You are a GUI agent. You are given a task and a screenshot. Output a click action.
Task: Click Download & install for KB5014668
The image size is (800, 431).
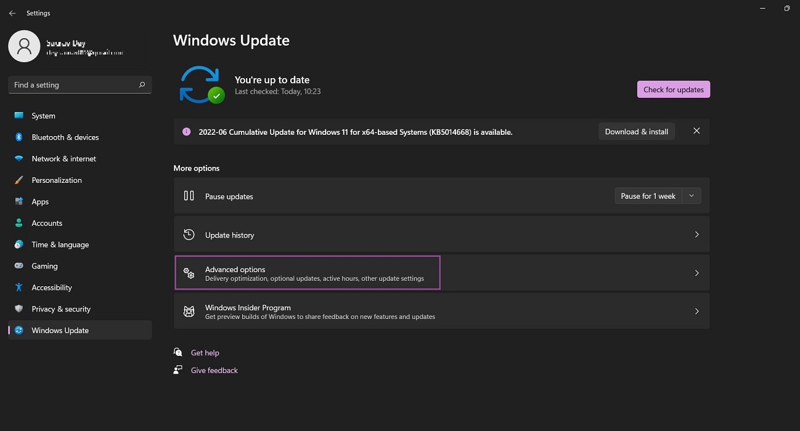click(636, 131)
